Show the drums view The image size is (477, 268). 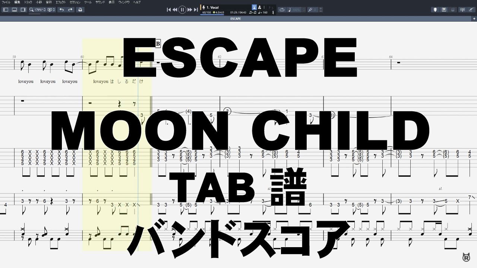coord(452,10)
